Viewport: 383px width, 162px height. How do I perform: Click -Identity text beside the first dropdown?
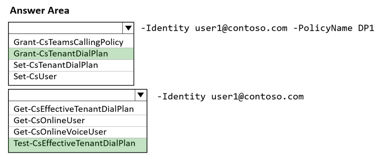pyautogui.click(x=165, y=28)
